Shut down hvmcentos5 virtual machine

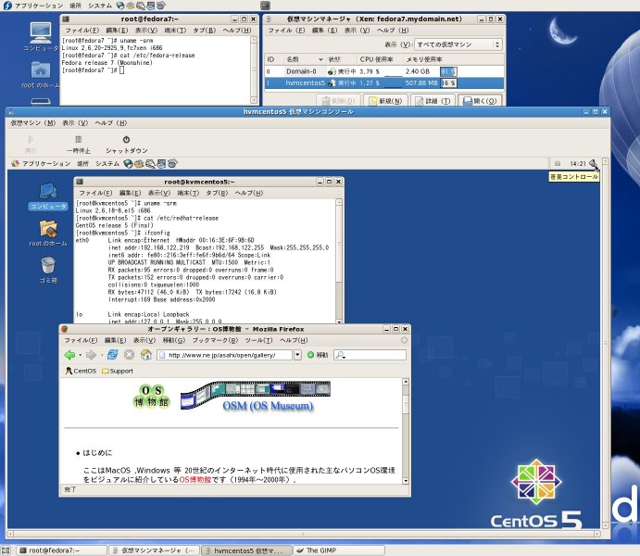127,145
